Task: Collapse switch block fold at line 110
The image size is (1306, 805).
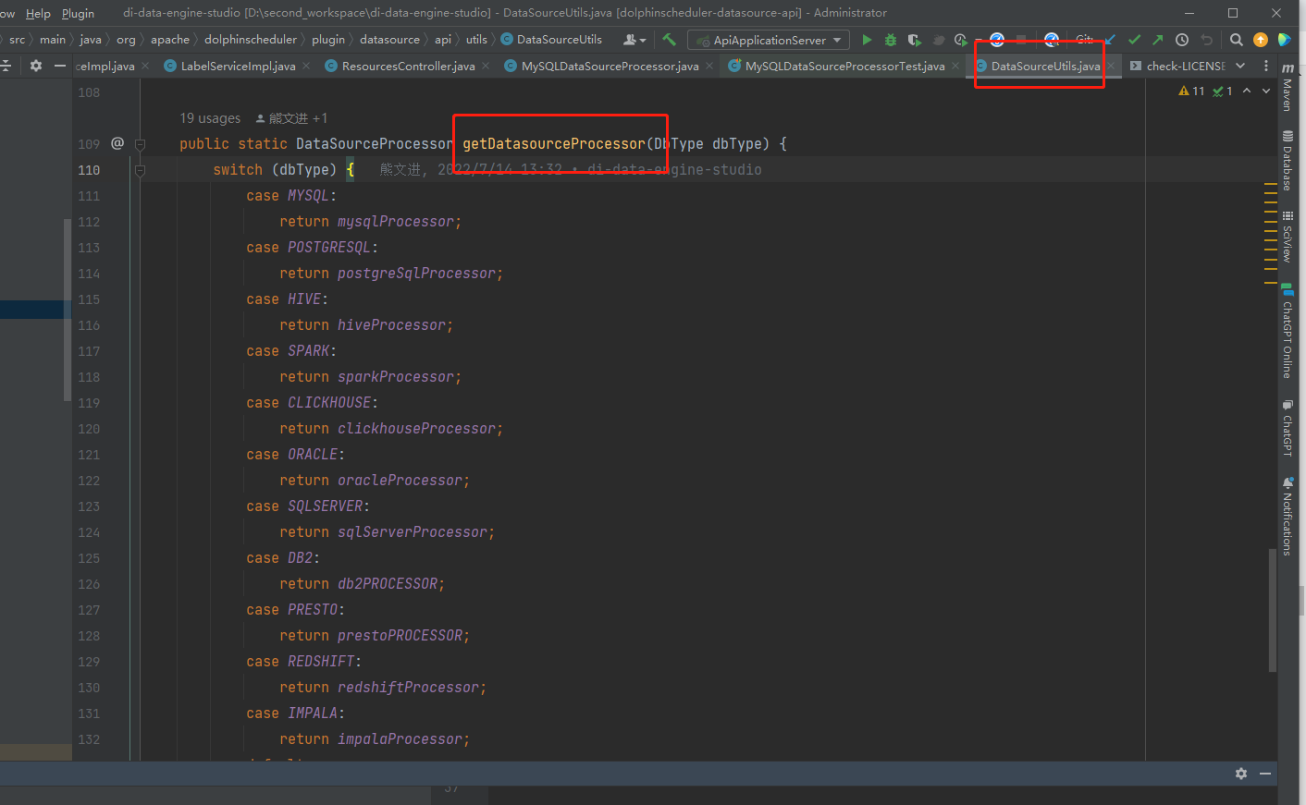Action: point(140,170)
